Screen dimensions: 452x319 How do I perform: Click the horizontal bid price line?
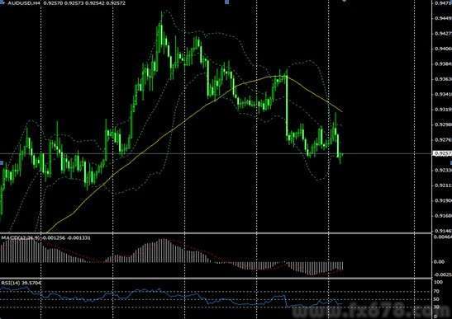click(x=216, y=153)
